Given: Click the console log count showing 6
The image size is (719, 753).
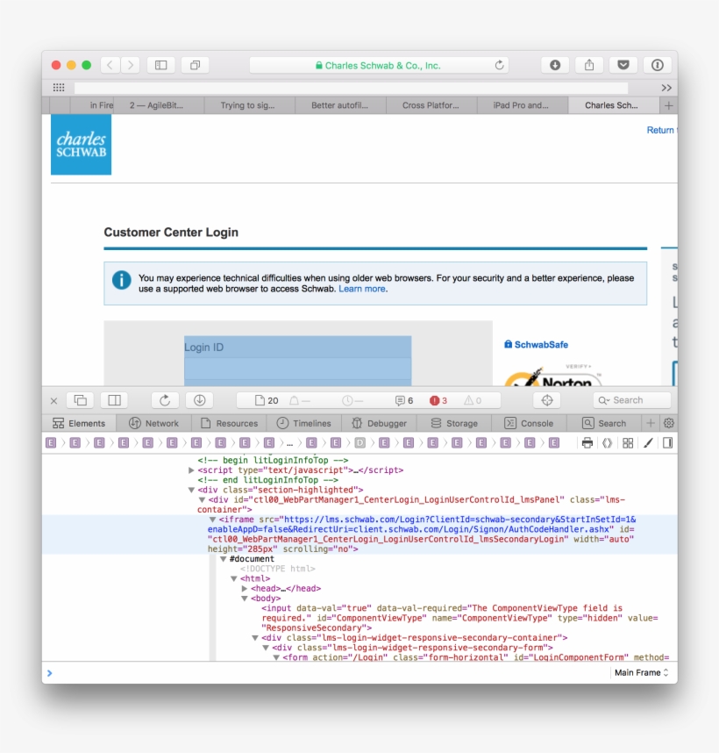Looking at the screenshot, I should coord(404,400).
